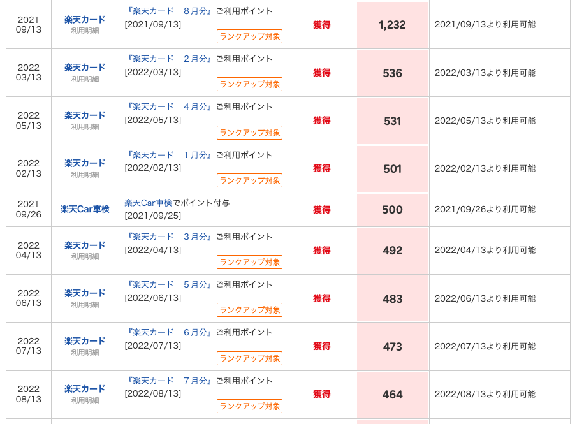Select the ランクアップ対象 badge for 5月分

pyautogui.click(x=249, y=310)
